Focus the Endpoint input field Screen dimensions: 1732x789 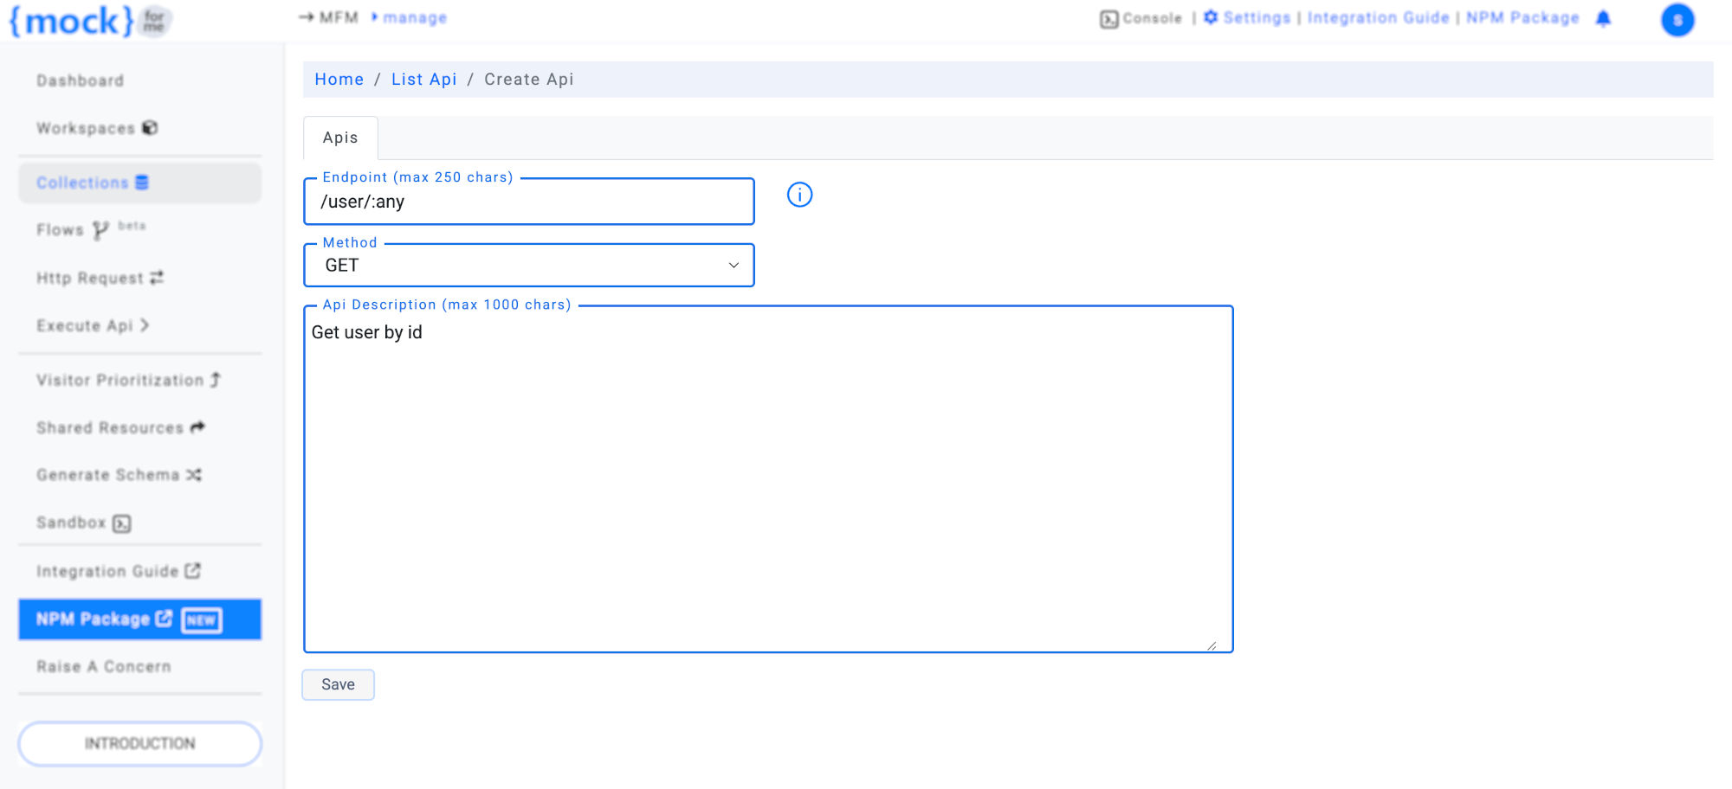click(529, 202)
